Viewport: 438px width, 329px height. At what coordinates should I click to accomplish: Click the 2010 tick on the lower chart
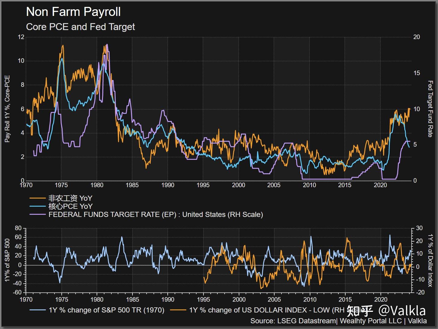click(309, 300)
